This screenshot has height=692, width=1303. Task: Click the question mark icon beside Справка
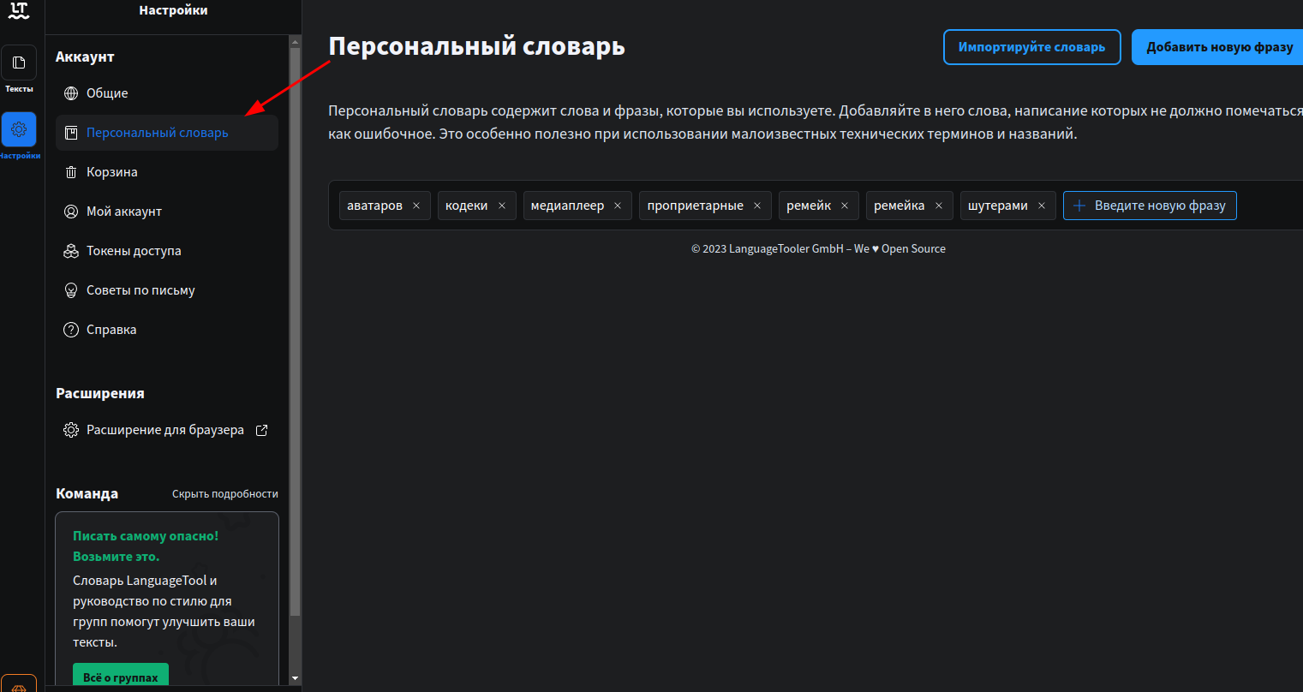click(x=71, y=330)
